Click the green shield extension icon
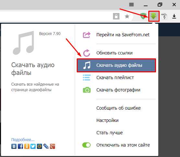180x157 pixels. click(x=143, y=16)
